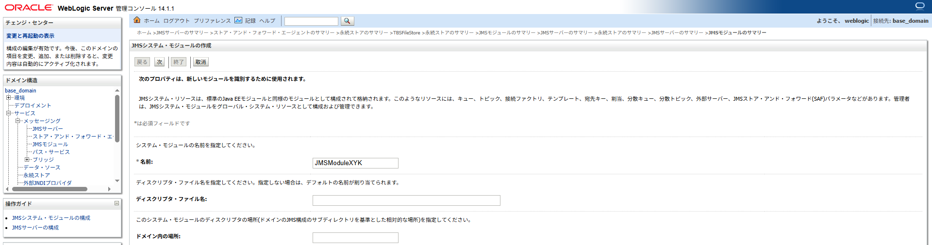Screen dimensions: 932x245
Task: Select メッセージング in domain tree
Action: (42, 121)
